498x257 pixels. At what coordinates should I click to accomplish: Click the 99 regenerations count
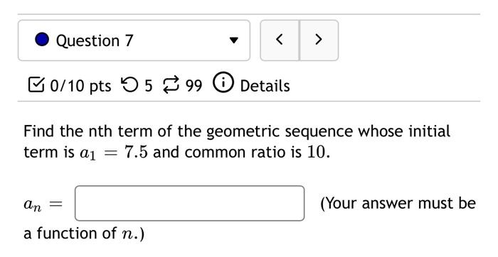pyautogui.click(x=194, y=86)
